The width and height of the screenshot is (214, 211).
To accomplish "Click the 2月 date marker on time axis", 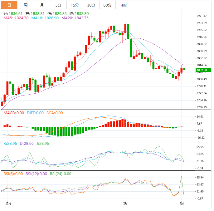I will (125, 203).
